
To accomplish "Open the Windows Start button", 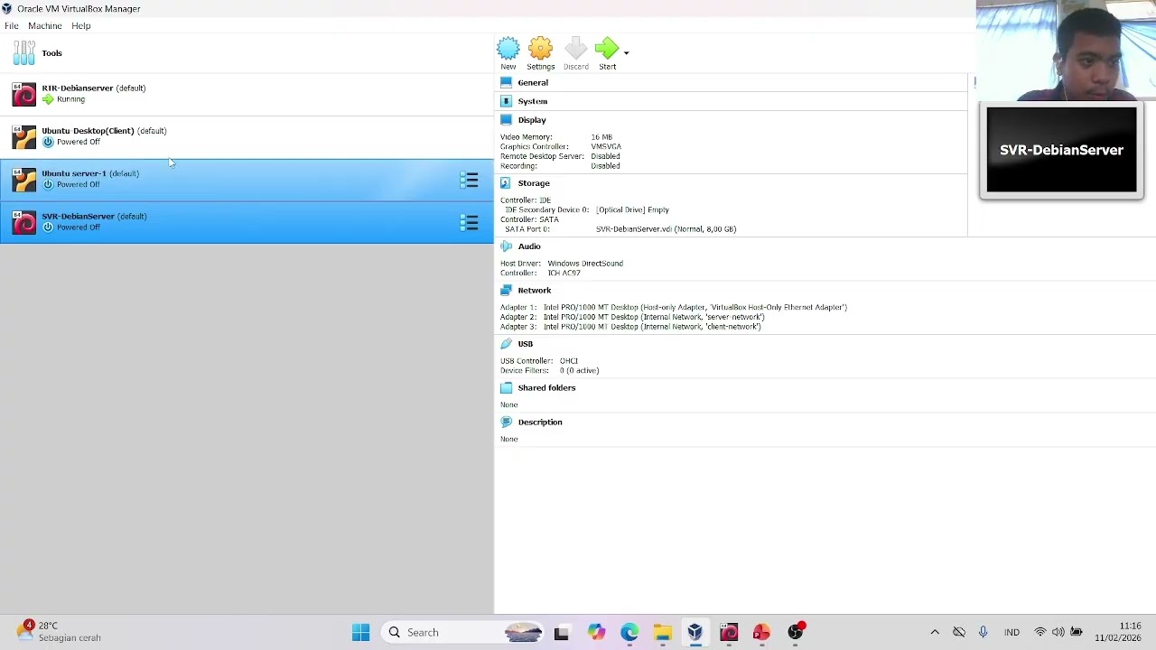I will tap(360, 633).
